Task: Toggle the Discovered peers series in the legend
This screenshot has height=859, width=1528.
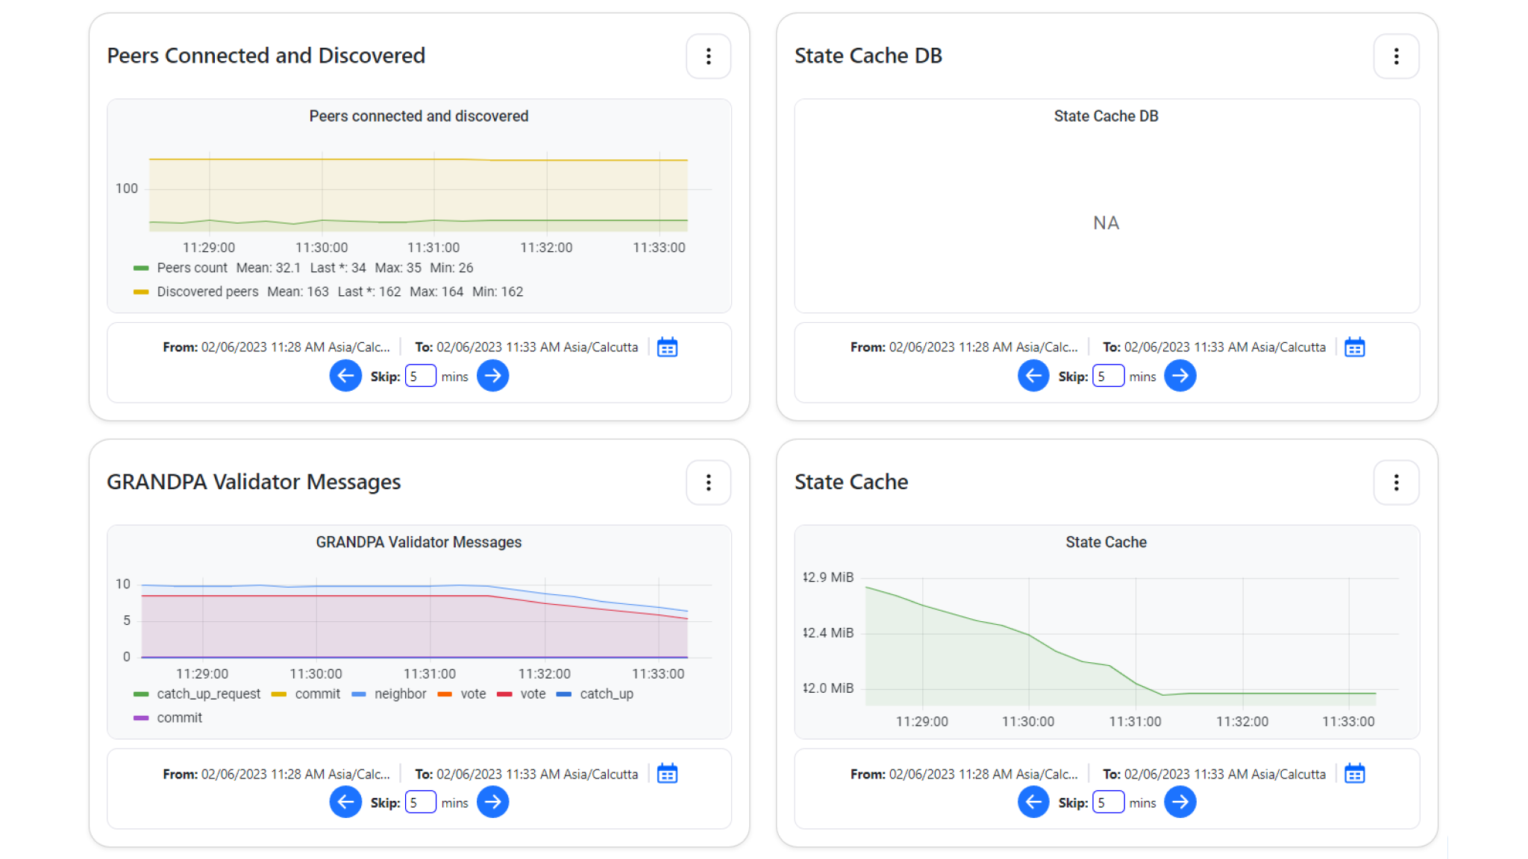Action: (207, 292)
